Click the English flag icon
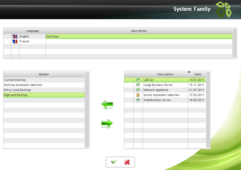 pyautogui.click(x=15, y=36)
